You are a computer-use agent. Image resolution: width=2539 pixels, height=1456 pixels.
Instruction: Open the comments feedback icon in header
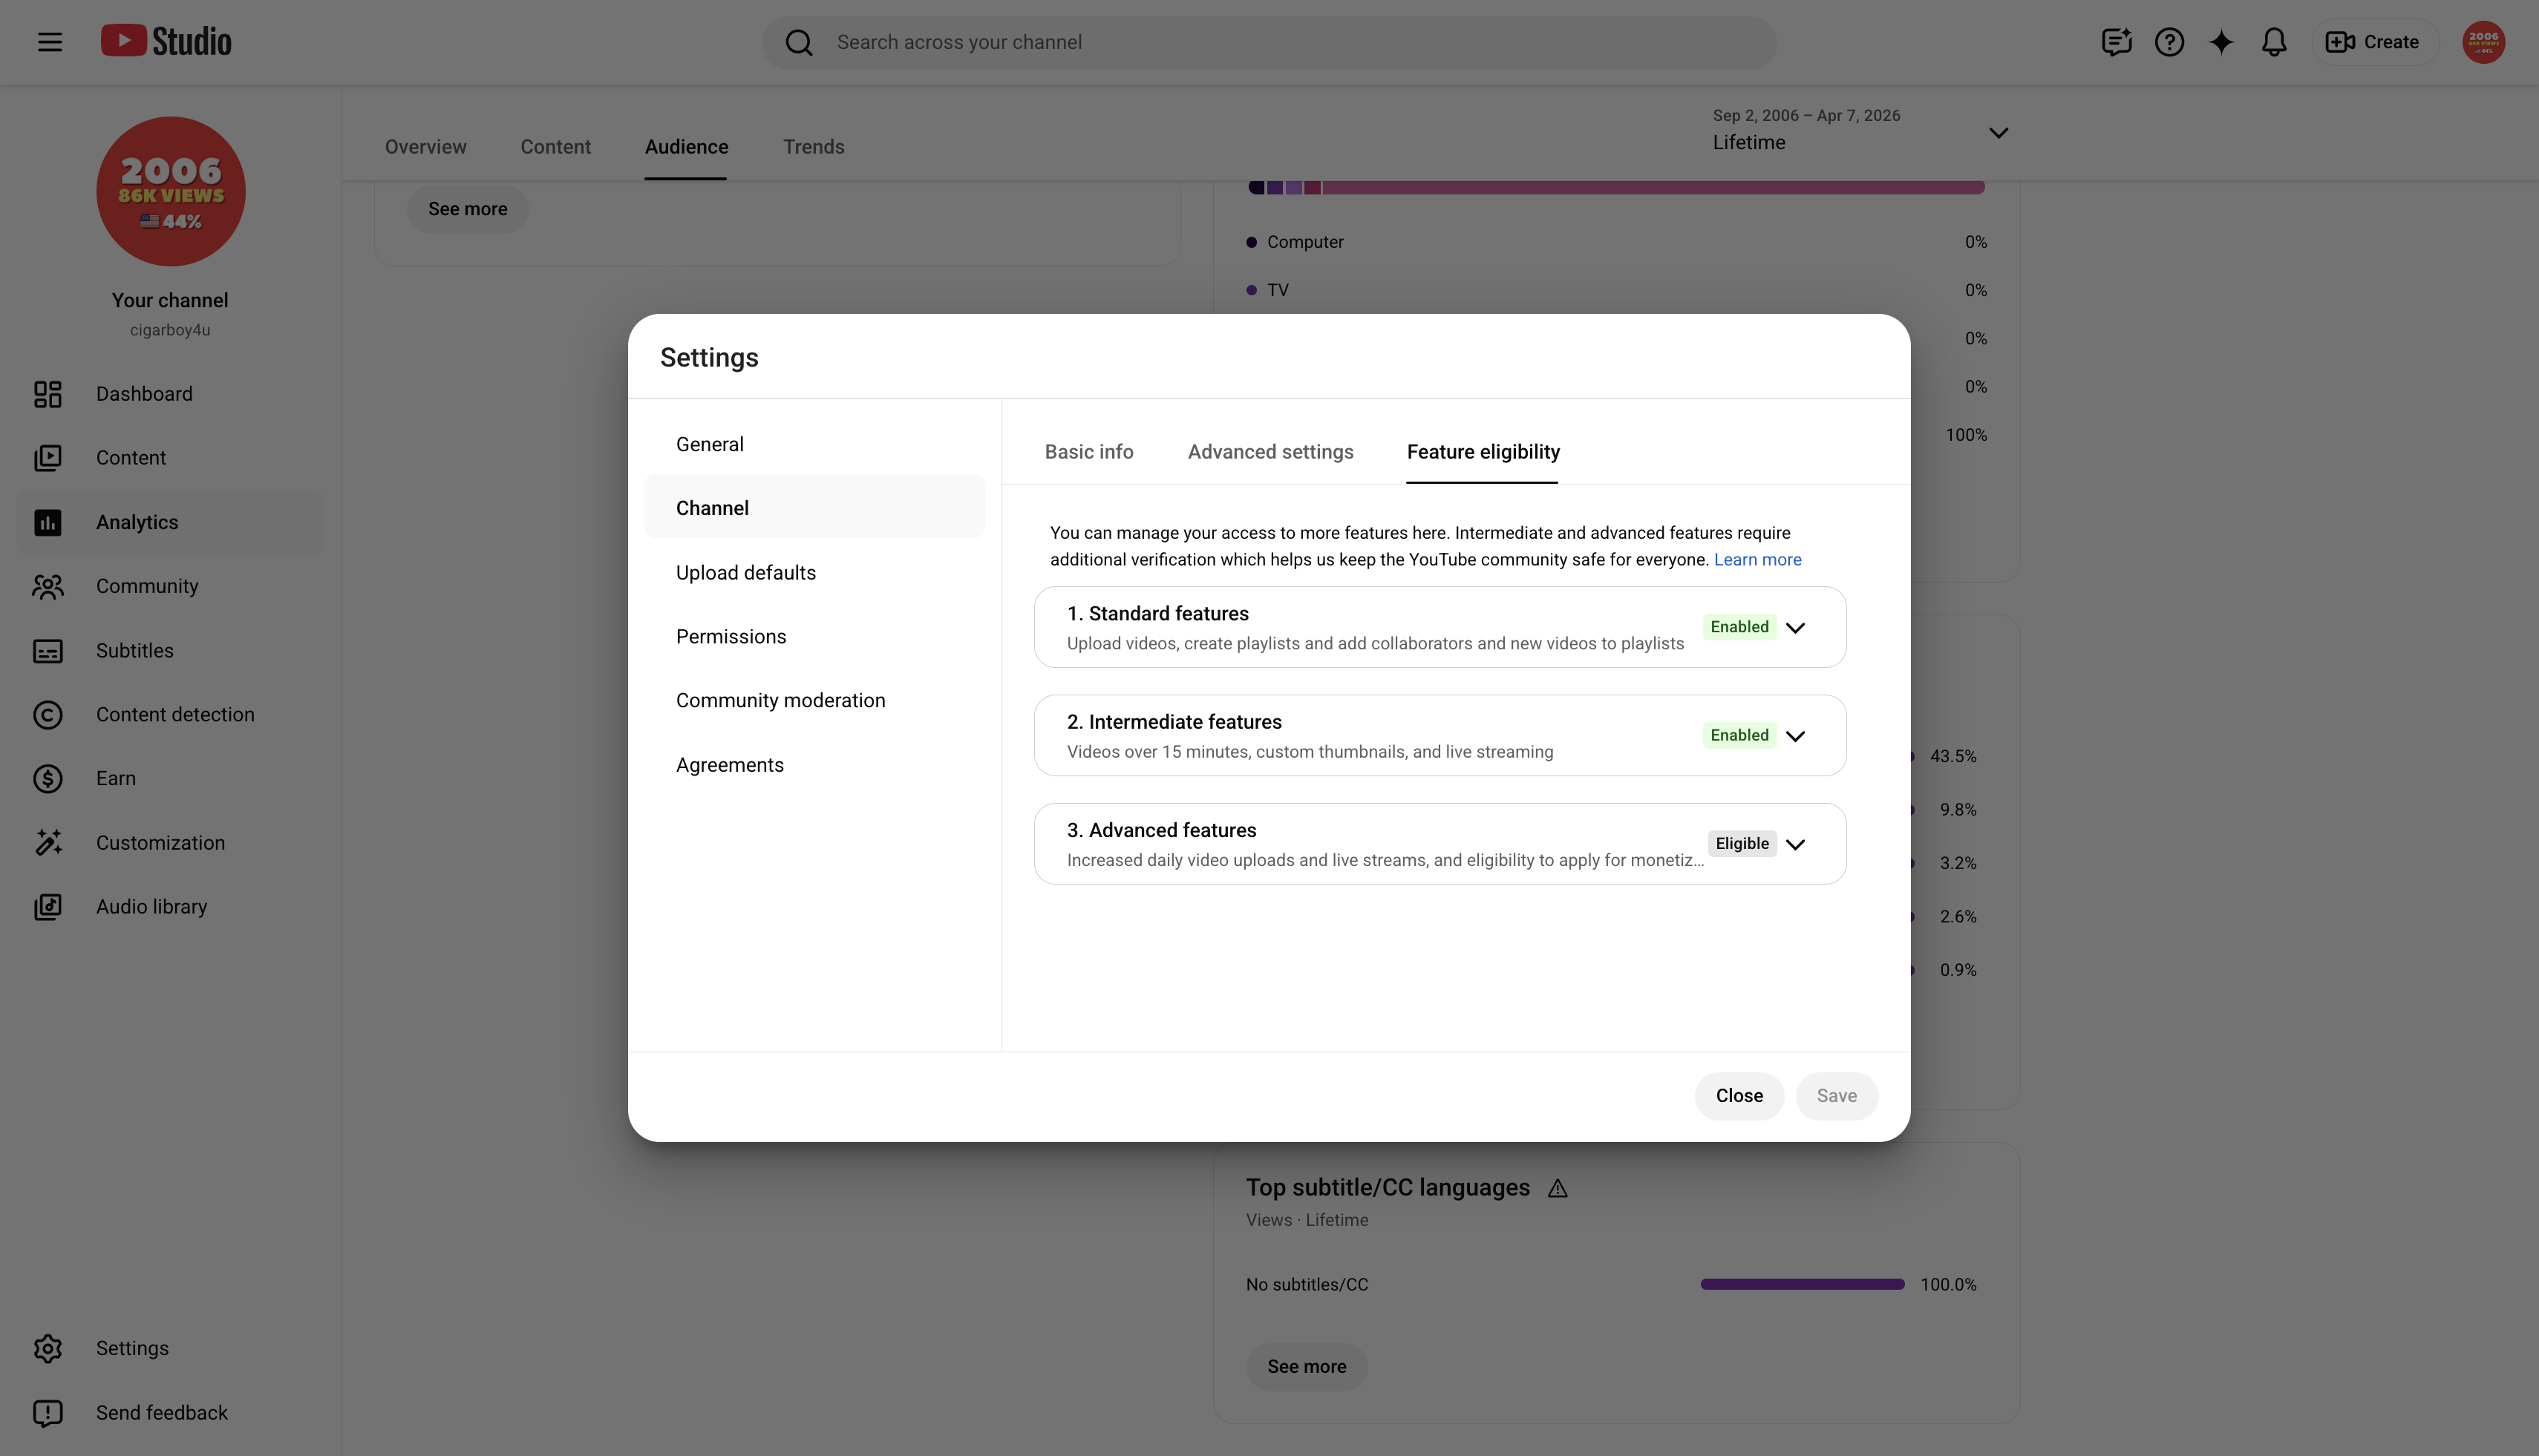click(x=2117, y=42)
